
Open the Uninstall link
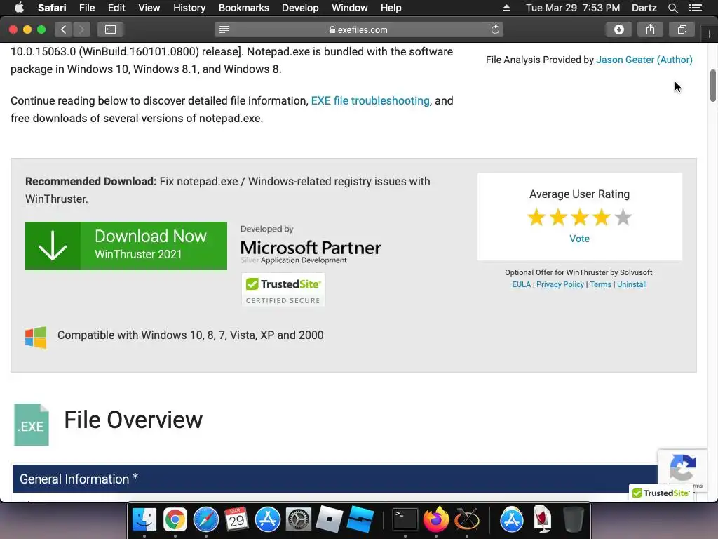pos(632,284)
